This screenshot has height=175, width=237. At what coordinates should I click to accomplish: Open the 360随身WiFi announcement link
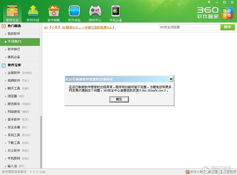[x=88, y=27]
